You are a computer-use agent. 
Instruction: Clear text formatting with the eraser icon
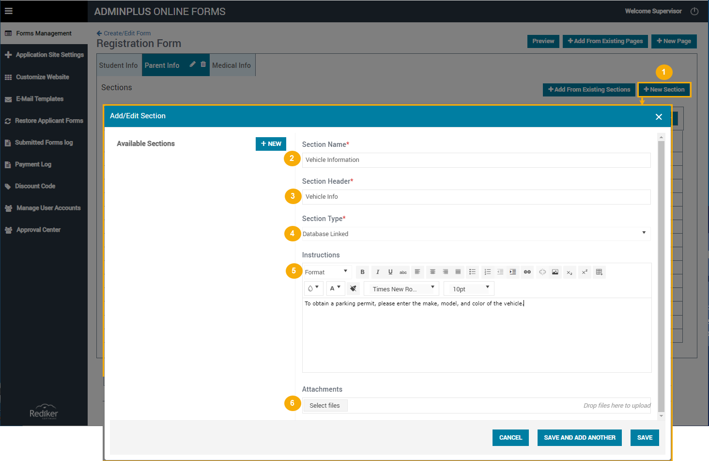pyautogui.click(x=354, y=288)
